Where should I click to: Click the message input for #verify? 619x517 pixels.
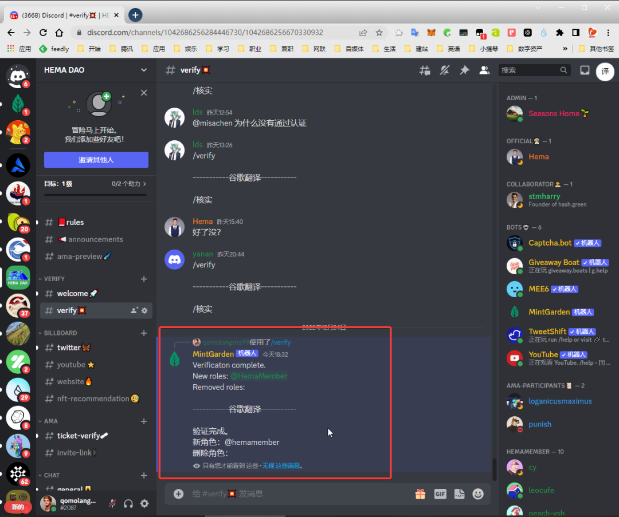coord(300,494)
